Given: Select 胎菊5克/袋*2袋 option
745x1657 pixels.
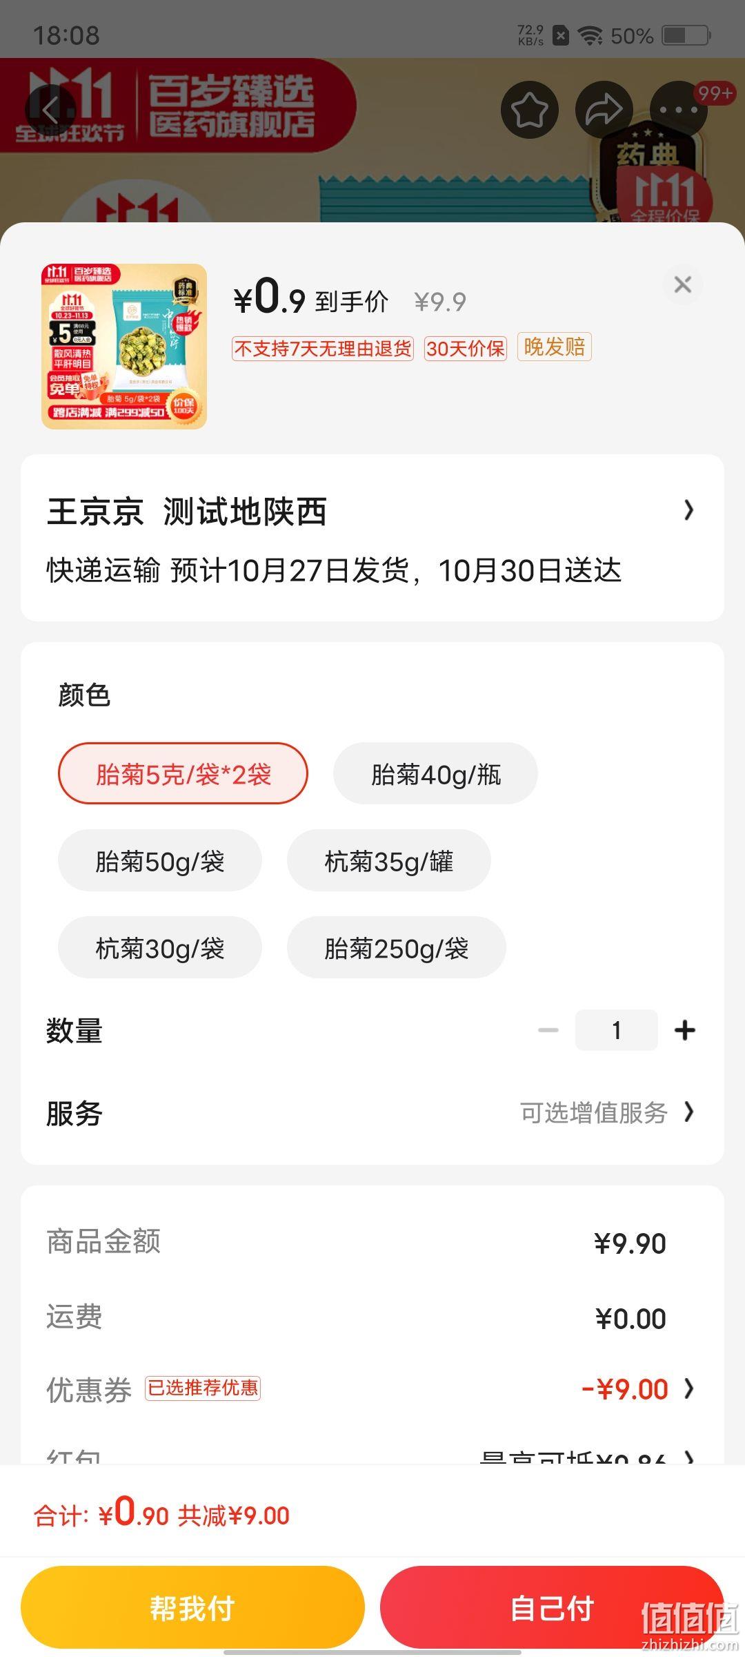Looking at the screenshot, I should pyautogui.click(x=183, y=773).
